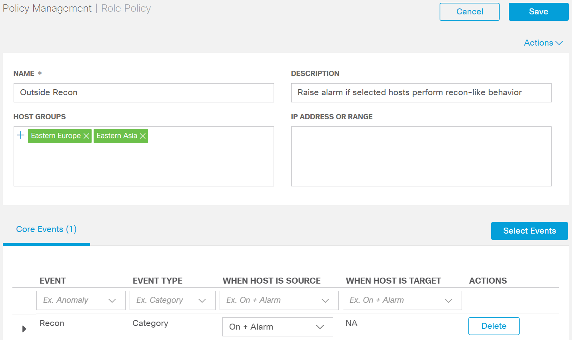Viewport: 572px width, 340px height.
Task: Expand the Recon event row
Action: [x=24, y=329]
